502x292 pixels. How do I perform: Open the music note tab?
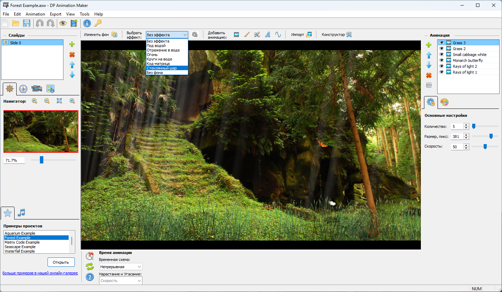pyautogui.click(x=21, y=213)
